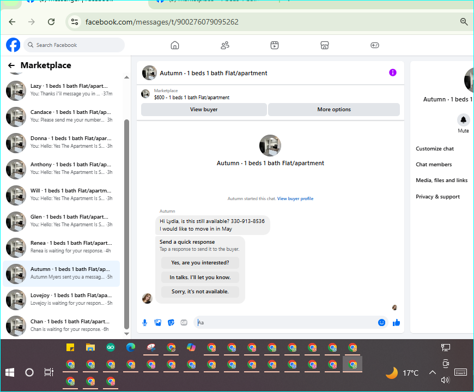Click the zoom magnifier icon in address bar
The width and height of the screenshot is (474, 392).
point(464,21)
